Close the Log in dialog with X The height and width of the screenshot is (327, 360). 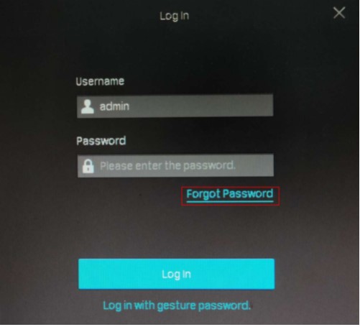click(339, 12)
